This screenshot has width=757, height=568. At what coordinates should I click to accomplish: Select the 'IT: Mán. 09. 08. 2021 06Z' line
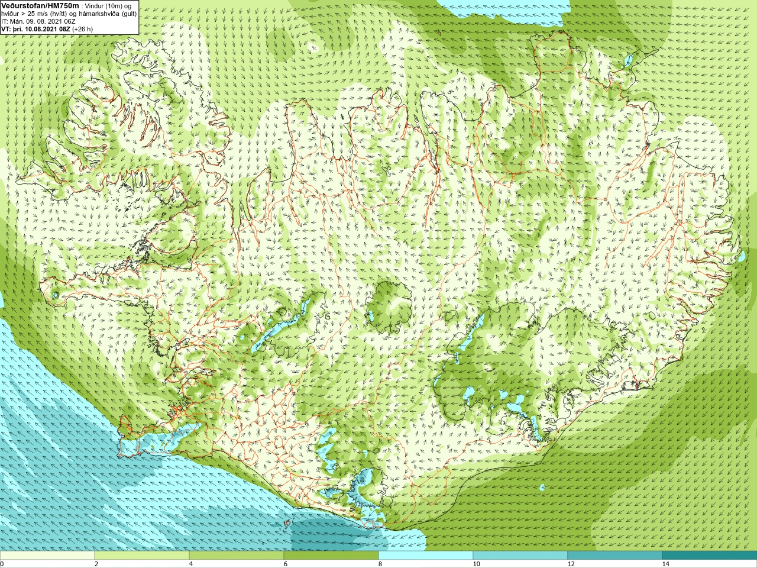(38, 21)
